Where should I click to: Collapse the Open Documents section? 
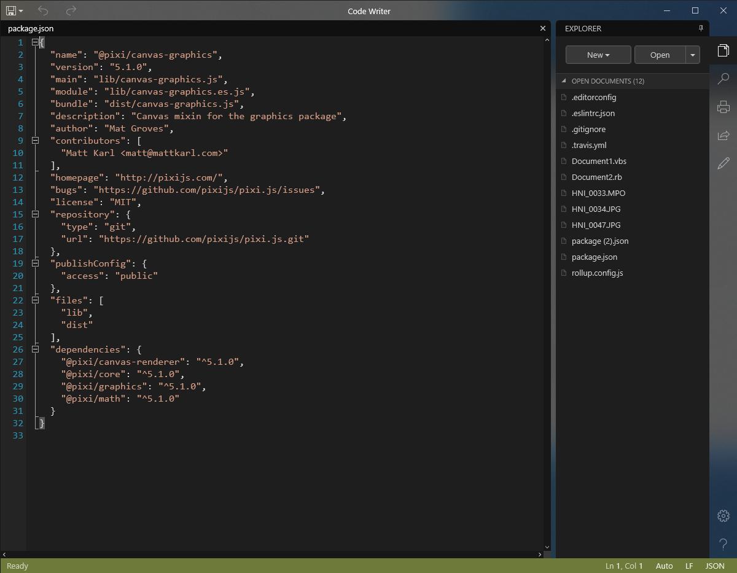pyautogui.click(x=564, y=81)
